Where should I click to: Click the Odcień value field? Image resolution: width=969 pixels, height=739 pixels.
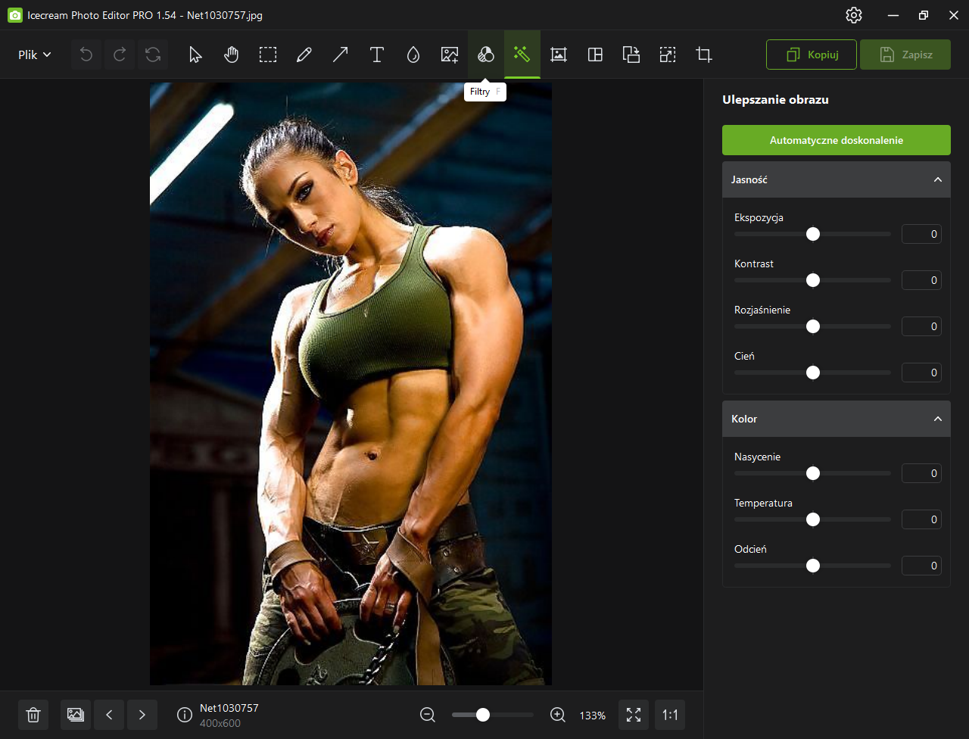point(921,566)
